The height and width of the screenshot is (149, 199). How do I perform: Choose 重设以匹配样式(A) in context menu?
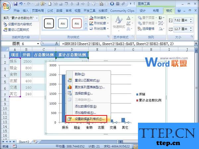point(88,80)
